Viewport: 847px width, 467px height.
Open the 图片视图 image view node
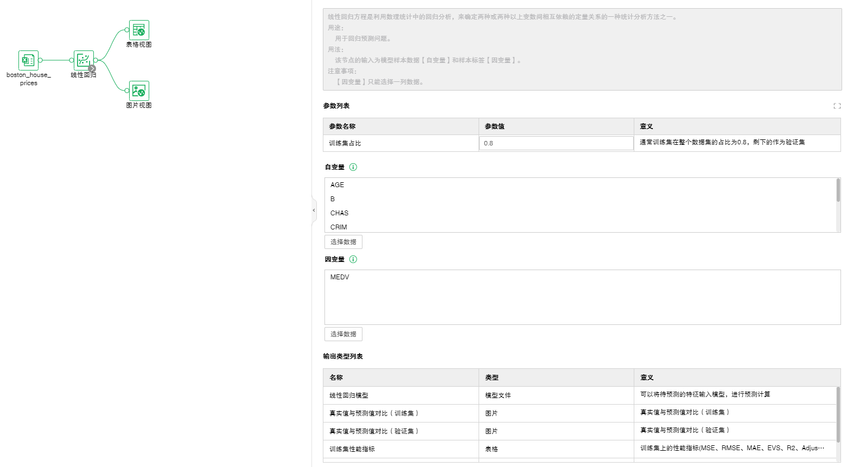coord(139,91)
